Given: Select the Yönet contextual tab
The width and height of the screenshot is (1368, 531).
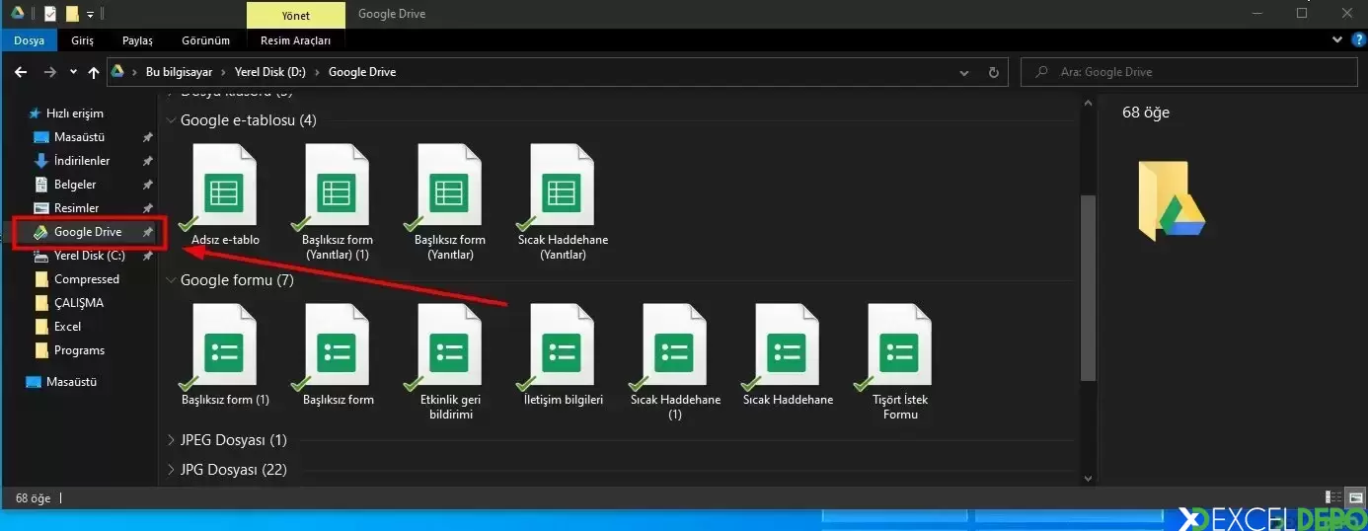Looking at the screenshot, I should [x=296, y=15].
